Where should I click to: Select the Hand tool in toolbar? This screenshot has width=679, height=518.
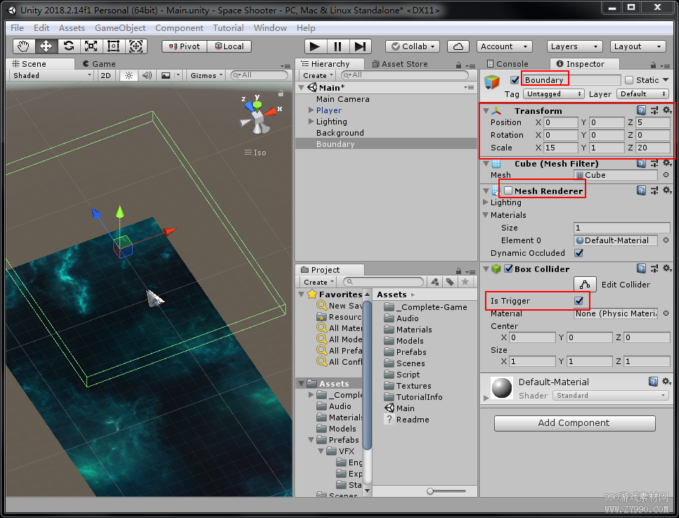click(x=23, y=46)
